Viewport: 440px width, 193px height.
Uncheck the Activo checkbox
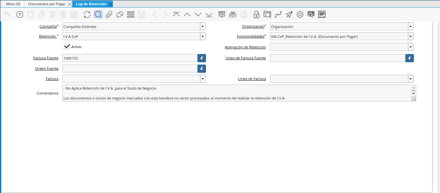(67, 46)
